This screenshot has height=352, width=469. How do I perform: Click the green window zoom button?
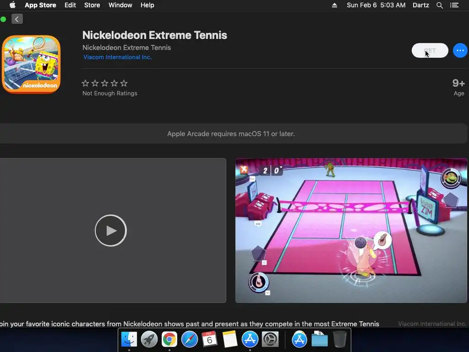click(3, 19)
